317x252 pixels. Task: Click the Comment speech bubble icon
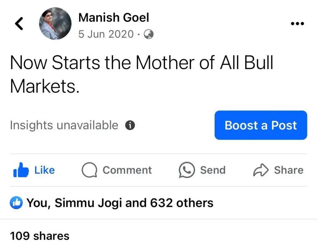[89, 170]
